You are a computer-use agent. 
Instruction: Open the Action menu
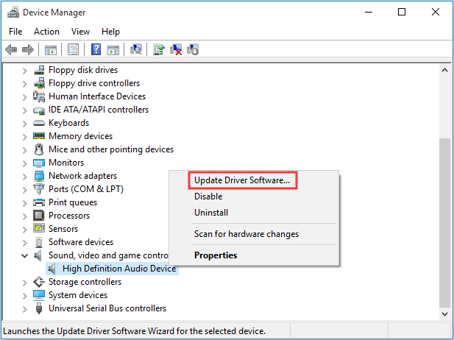click(x=46, y=32)
